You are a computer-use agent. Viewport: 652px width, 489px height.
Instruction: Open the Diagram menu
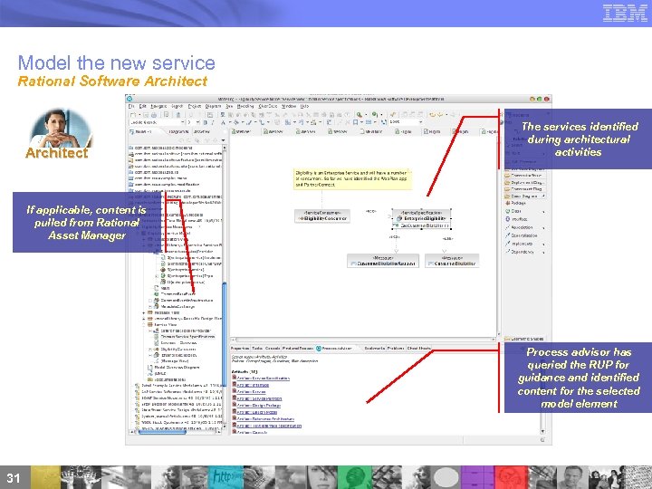point(214,107)
